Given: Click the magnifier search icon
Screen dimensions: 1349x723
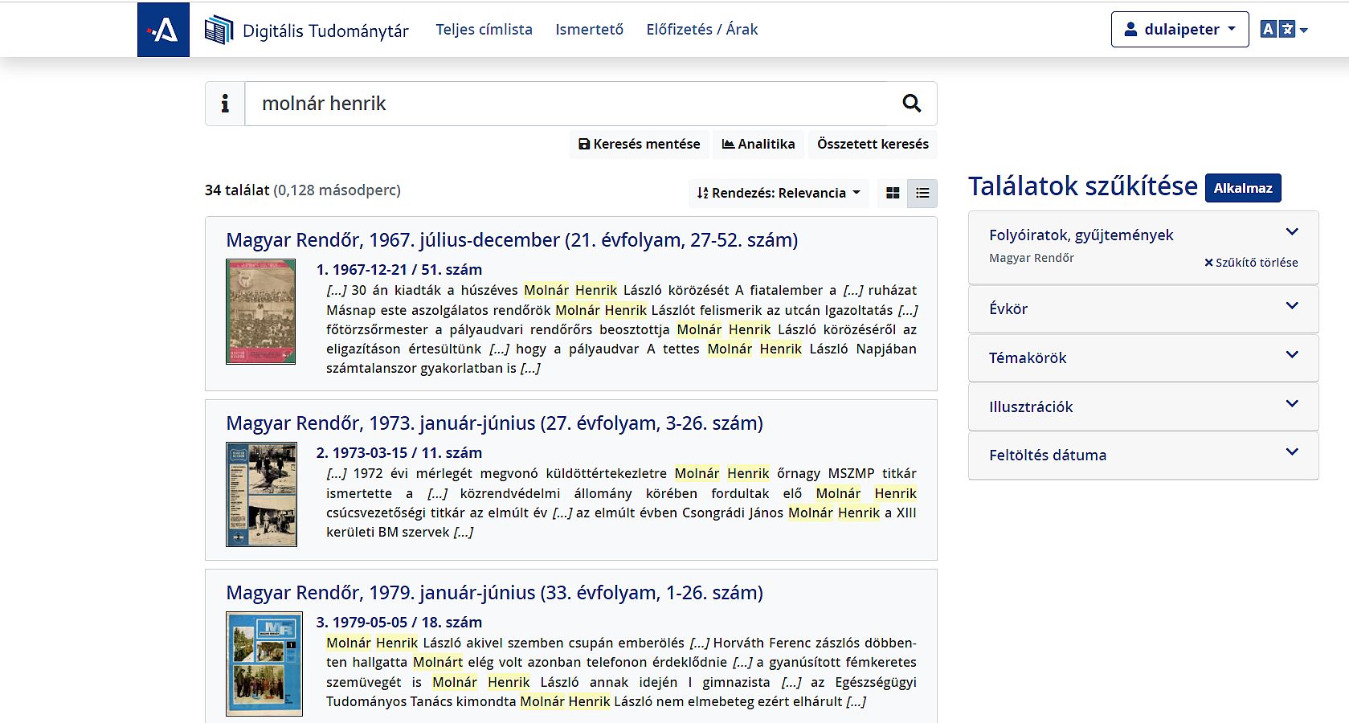Looking at the screenshot, I should [911, 104].
